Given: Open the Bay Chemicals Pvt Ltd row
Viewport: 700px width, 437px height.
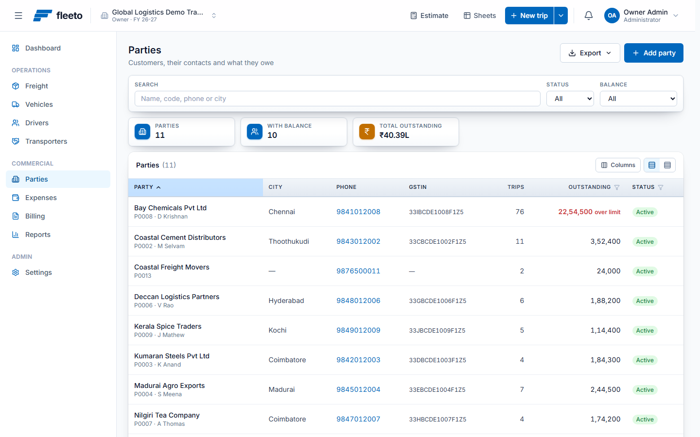Looking at the screenshot, I should pos(406,212).
